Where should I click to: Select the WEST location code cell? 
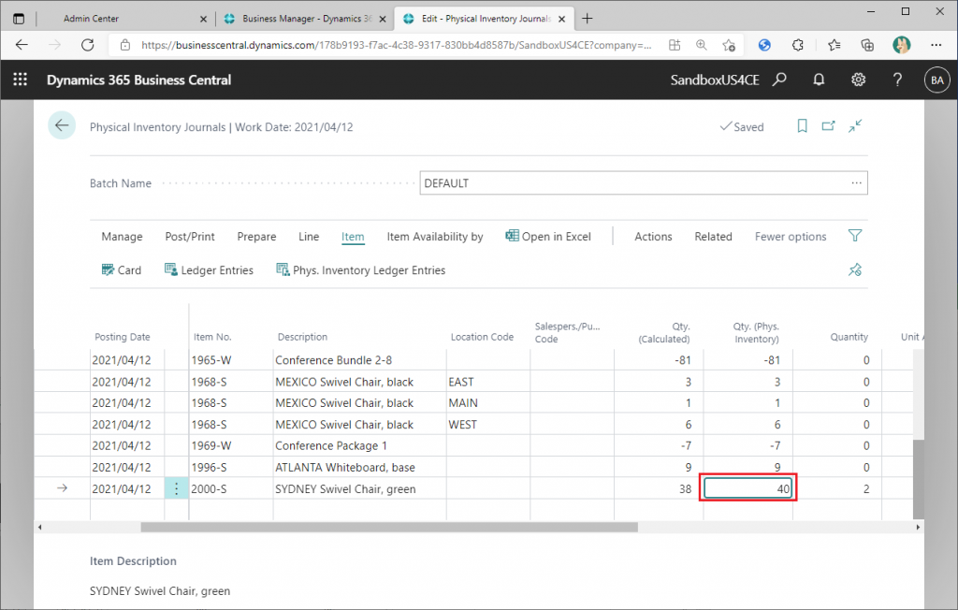tap(488, 424)
